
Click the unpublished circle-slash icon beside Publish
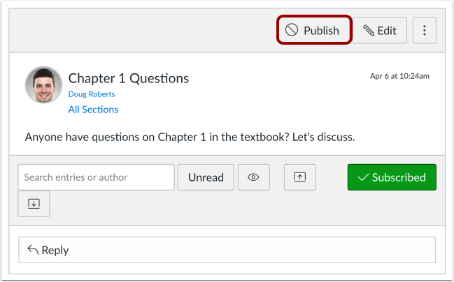coord(292,30)
